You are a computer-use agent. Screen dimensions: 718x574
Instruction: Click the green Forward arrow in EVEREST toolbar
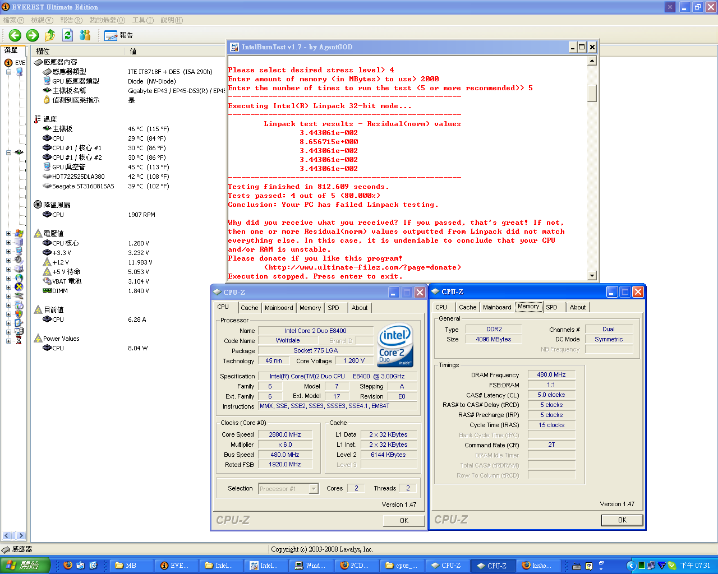tap(33, 35)
